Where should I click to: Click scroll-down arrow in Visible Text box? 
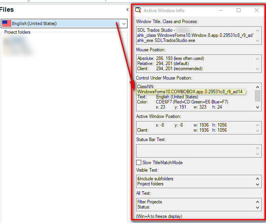click(x=258, y=184)
